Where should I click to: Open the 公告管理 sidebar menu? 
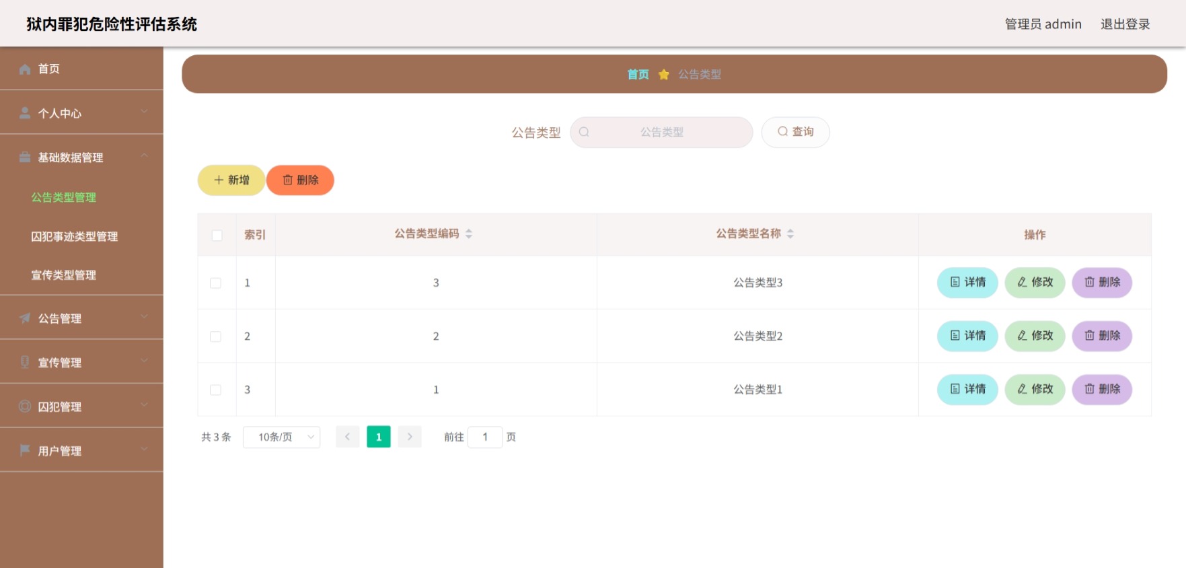coord(81,318)
